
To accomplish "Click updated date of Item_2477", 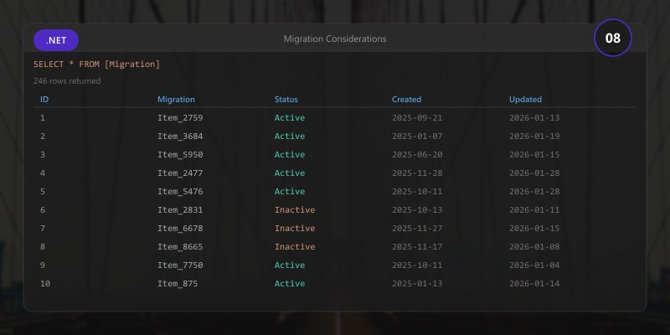I will click(534, 173).
